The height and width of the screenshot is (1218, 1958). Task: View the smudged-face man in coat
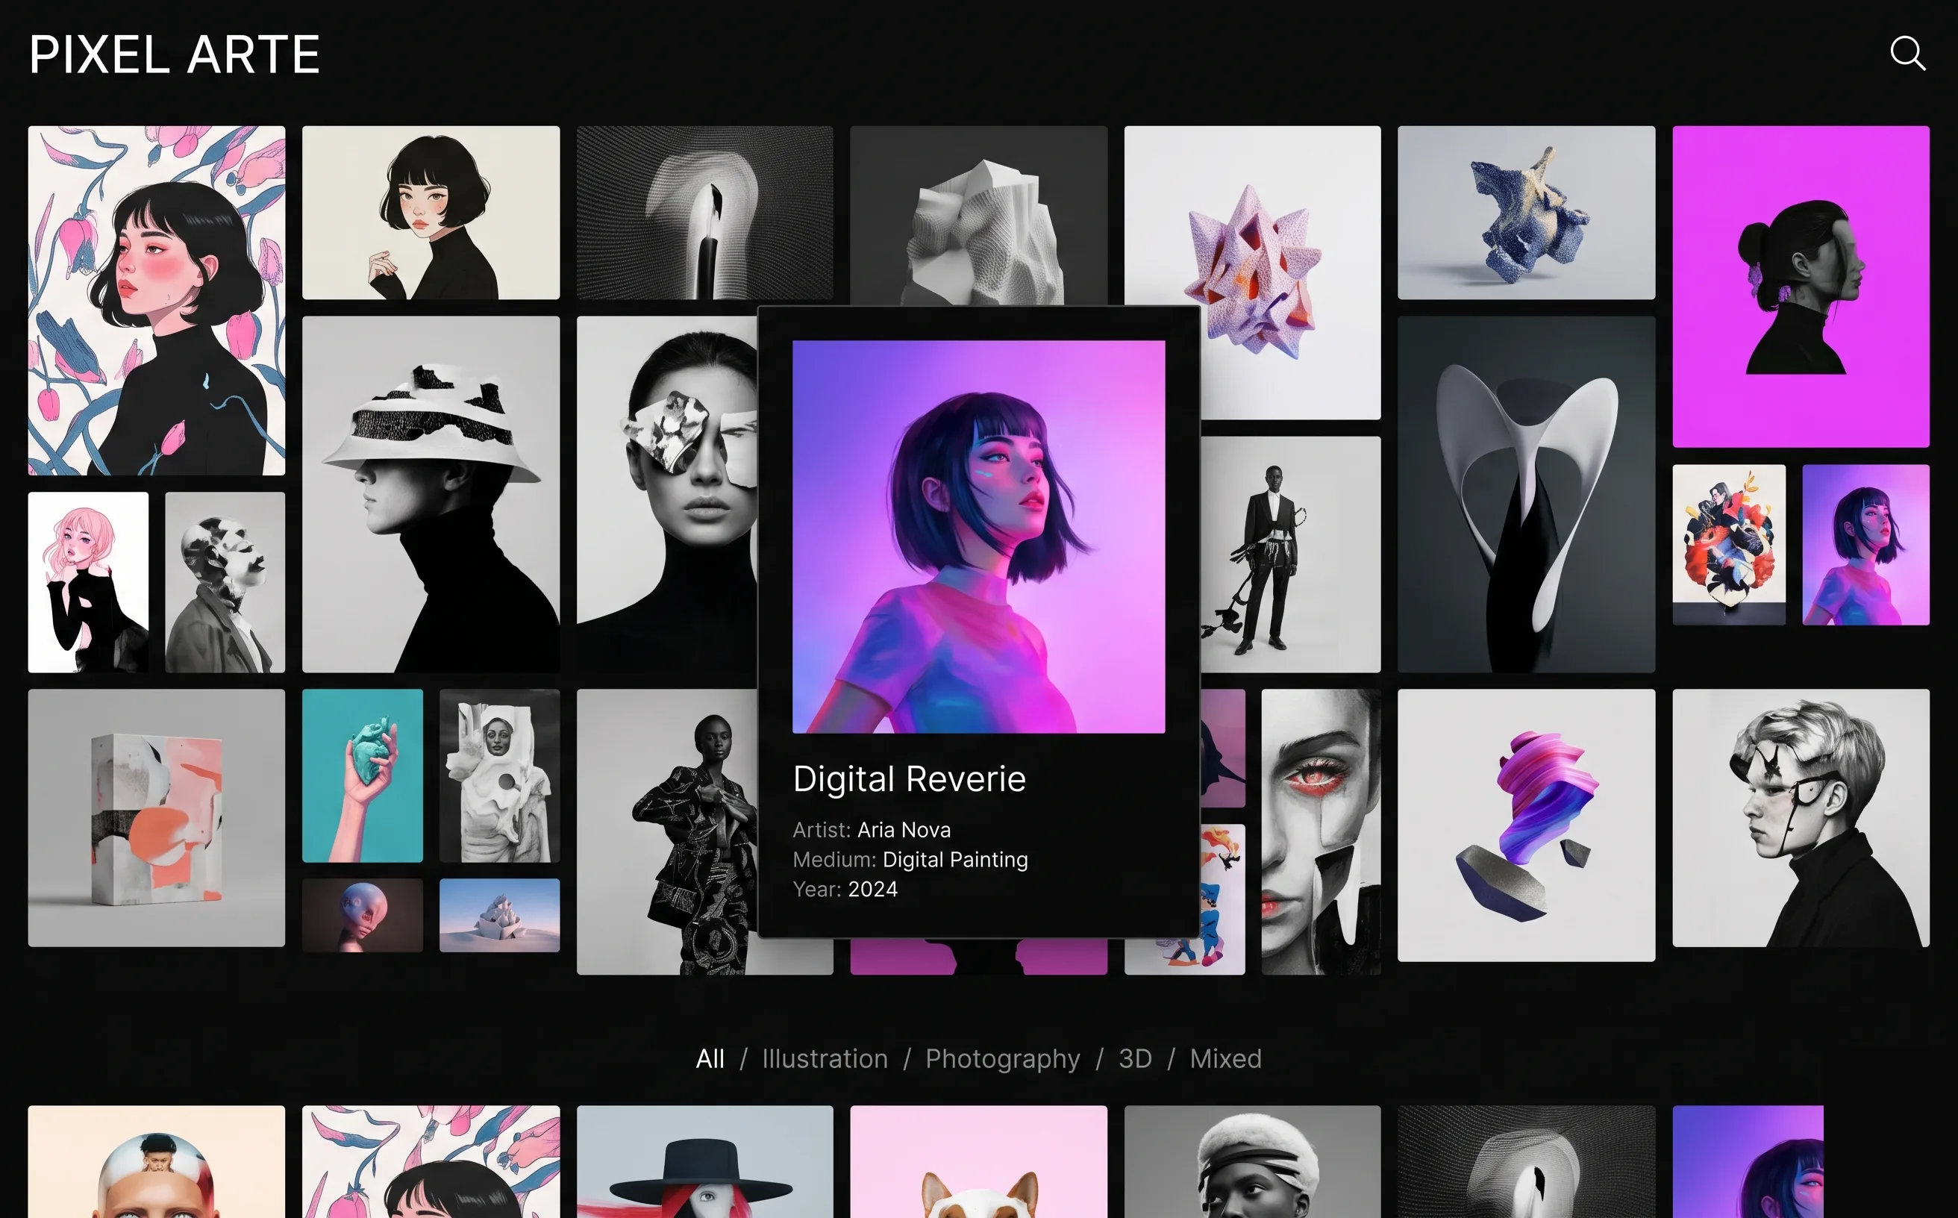(x=225, y=582)
